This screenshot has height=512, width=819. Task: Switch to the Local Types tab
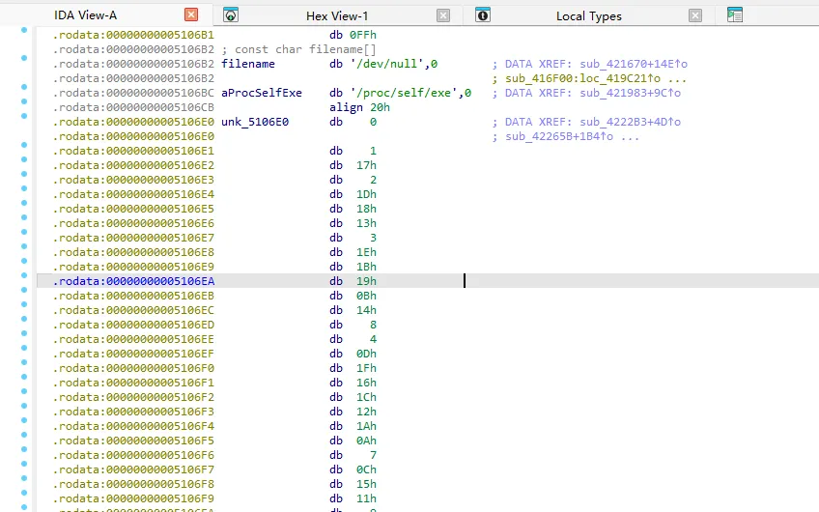[x=589, y=16]
